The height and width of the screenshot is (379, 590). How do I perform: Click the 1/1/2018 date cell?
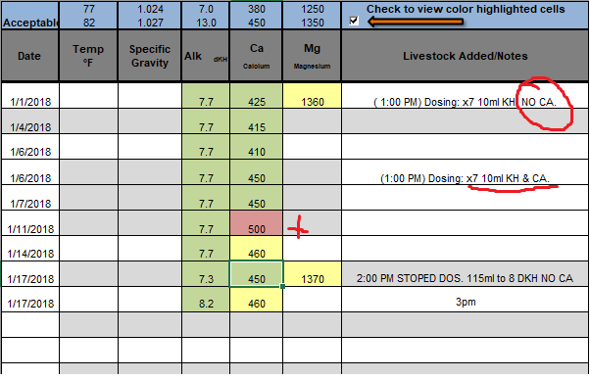(x=30, y=96)
